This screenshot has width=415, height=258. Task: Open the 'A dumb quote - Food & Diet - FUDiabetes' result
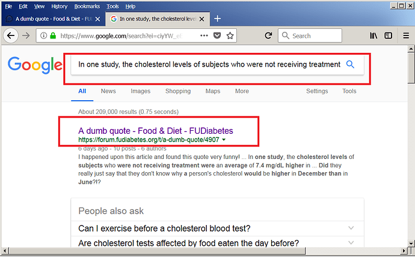click(156, 131)
